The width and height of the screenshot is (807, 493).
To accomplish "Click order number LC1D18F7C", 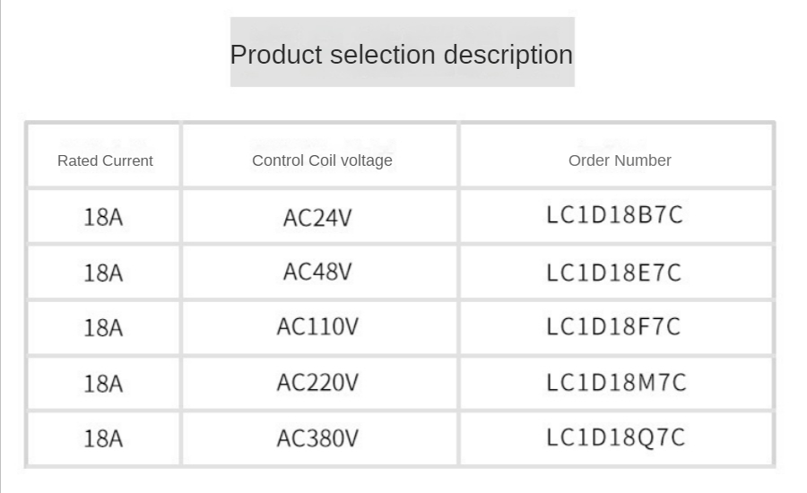I will pos(614,327).
